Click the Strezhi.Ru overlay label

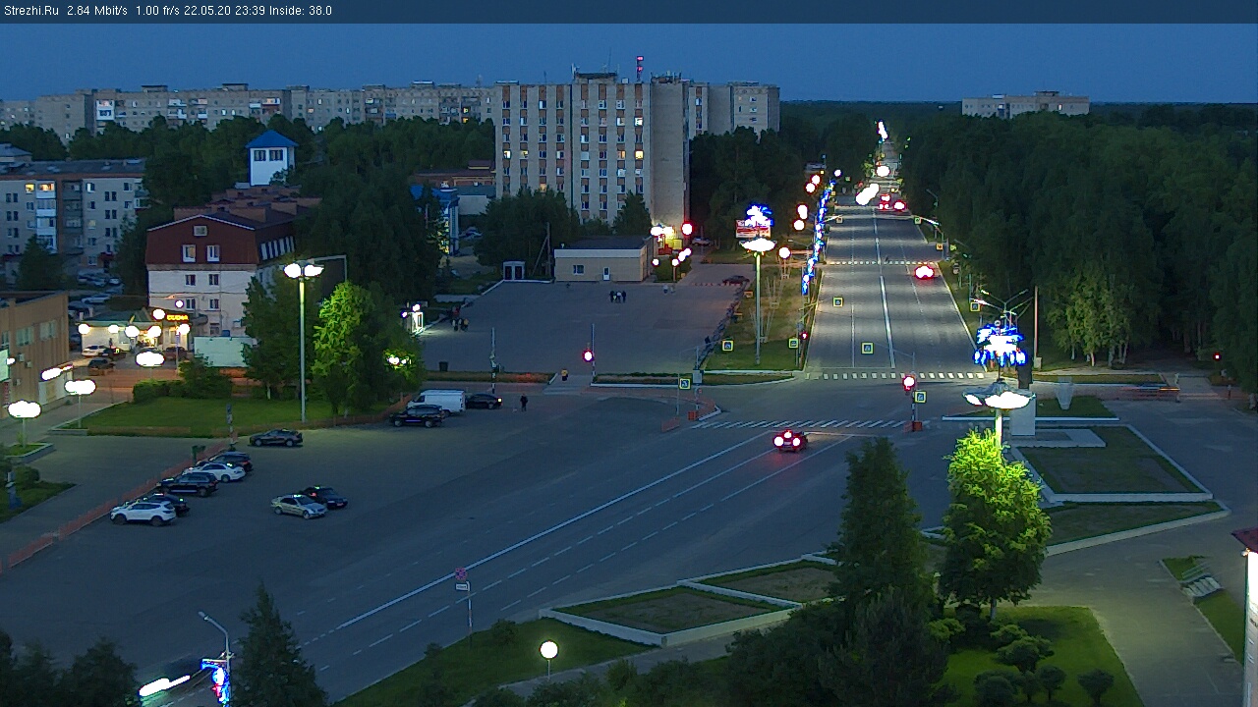click(30, 11)
